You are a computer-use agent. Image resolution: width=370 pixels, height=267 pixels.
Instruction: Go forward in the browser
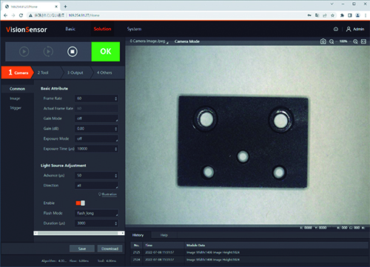point(13,16)
